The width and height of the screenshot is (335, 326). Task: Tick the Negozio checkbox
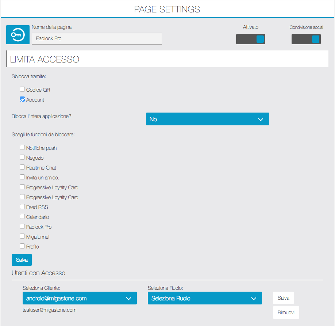22,157
